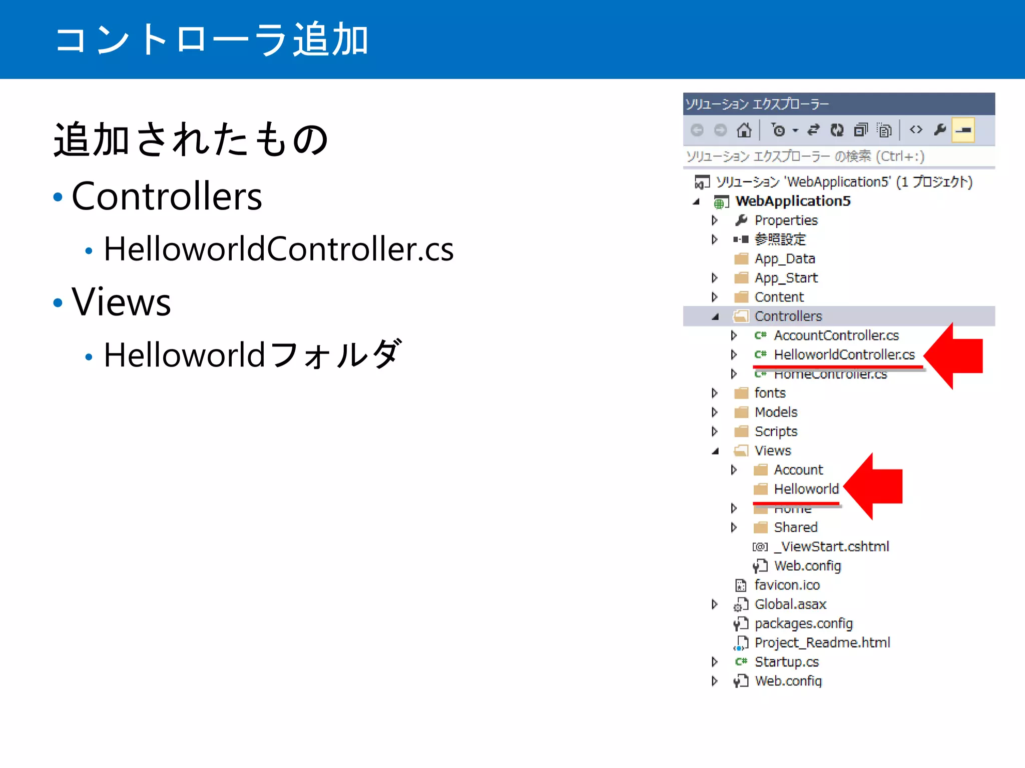The height and width of the screenshot is (768, 1025).
Task: Click in the Solution Explorer search box
Action: 839,156
